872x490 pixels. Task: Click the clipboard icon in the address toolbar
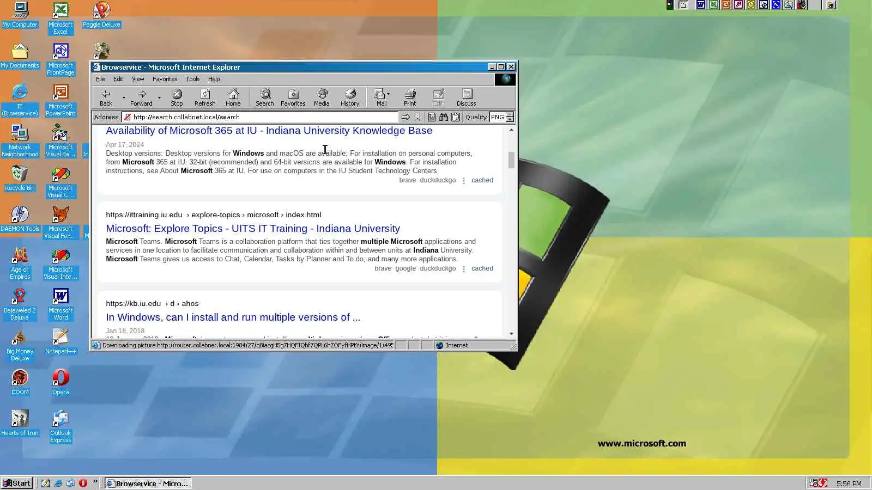456,117
